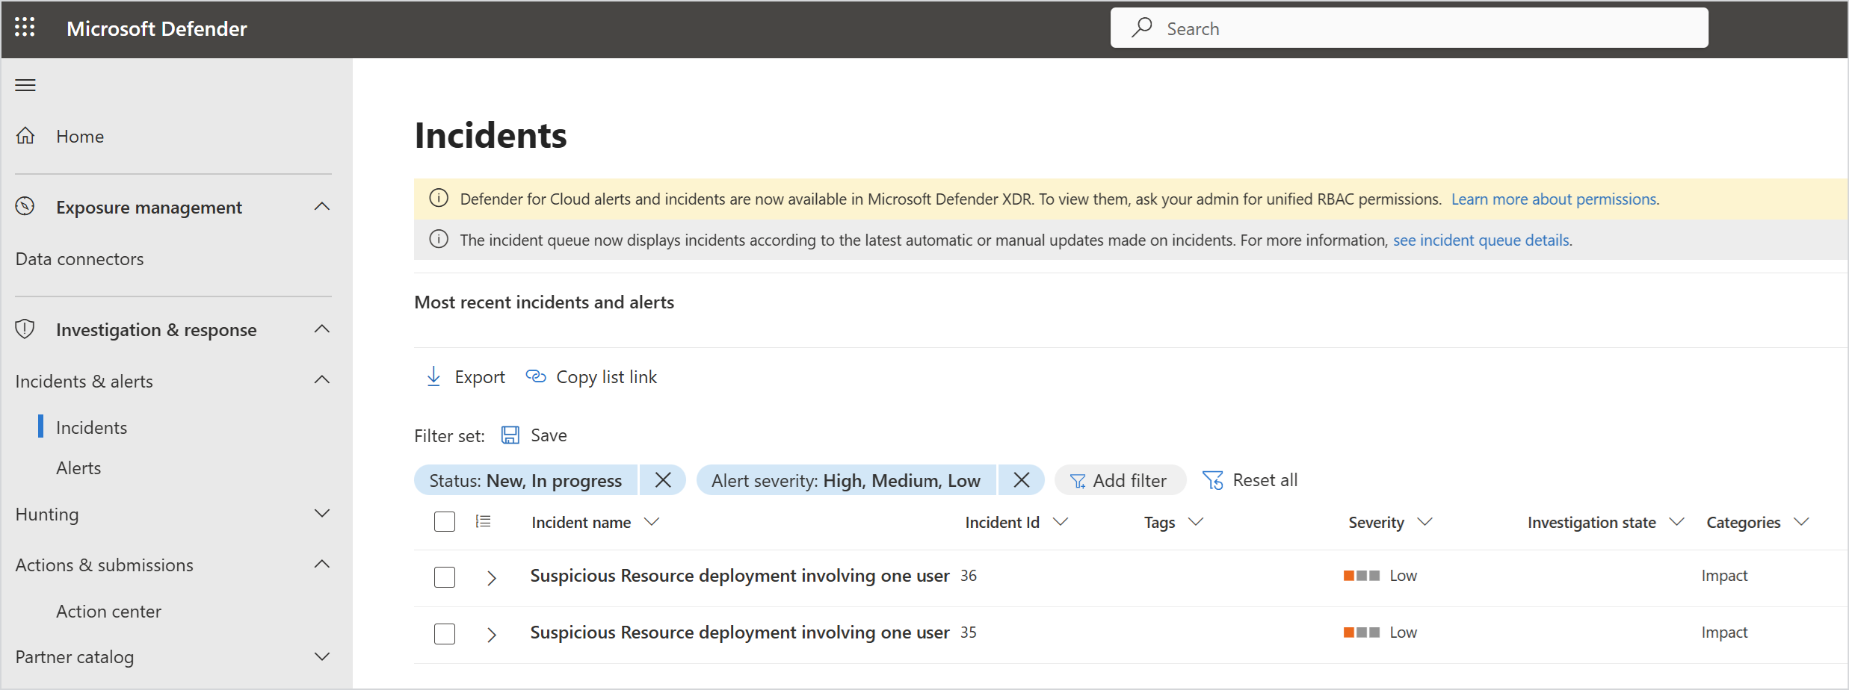Image resolution: width=1849 pixels, height=690 pixels.
Task: Click the Copy list link icon
Action: pyautogui.click(x=536, y=376)
